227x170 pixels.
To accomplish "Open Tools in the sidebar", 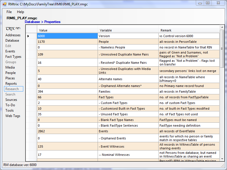I will coord(9,110).
